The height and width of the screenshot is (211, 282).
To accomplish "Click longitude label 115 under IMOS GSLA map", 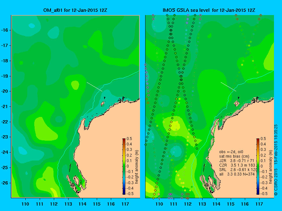I will (231, 204).
